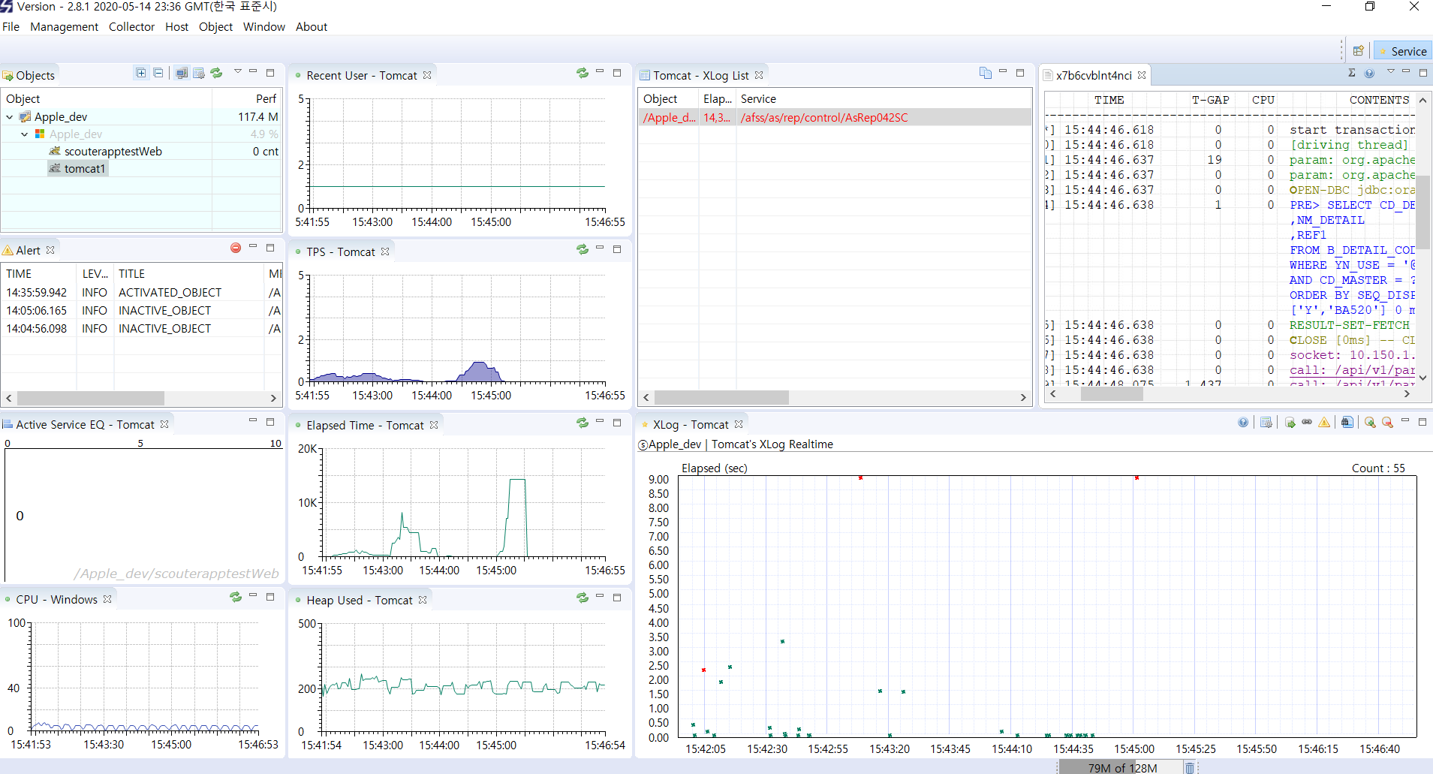Click the table-with-gear icon in XLog - Tomcat toolbar
The image size is (1433, 774).
(x=1266, y=423)
